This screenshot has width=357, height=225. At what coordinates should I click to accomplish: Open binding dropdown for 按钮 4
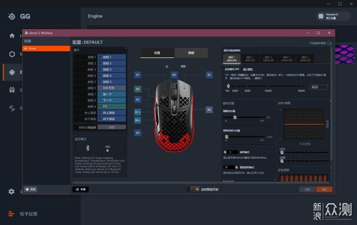point(112,76)
